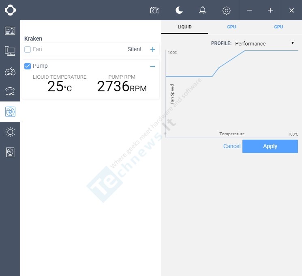The width and height of the screenshot is (302, 276).
Task: Click the 100°C graph axis label
Action: (293, 134)
